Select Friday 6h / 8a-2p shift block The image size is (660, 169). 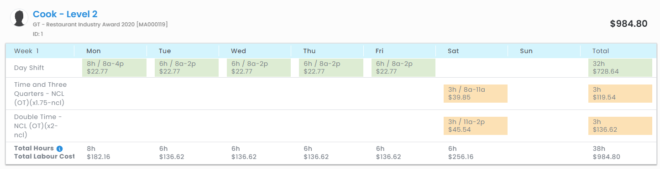(403, 68)
